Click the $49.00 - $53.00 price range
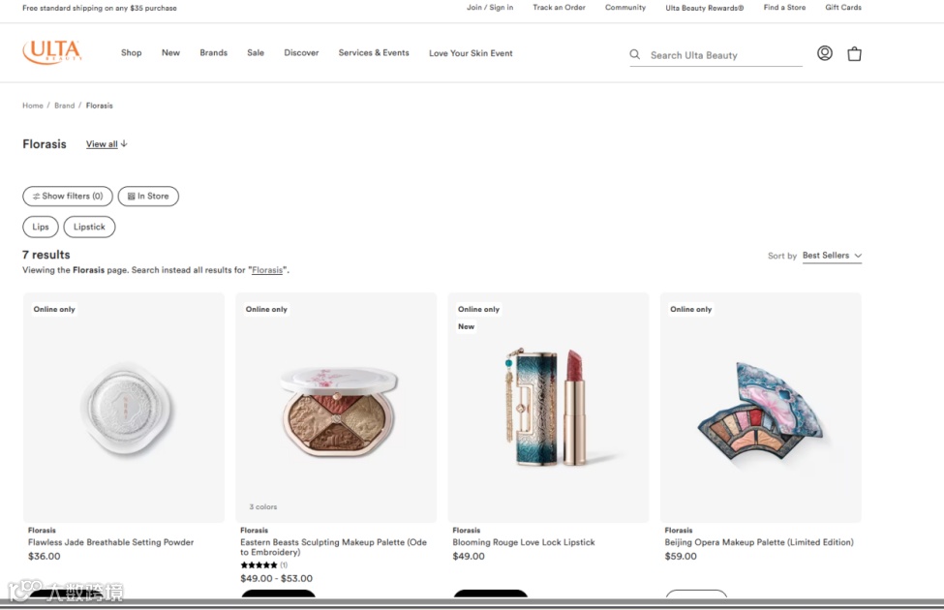The image size is (944, 610). pyautogui.click(x=276, y=579)
